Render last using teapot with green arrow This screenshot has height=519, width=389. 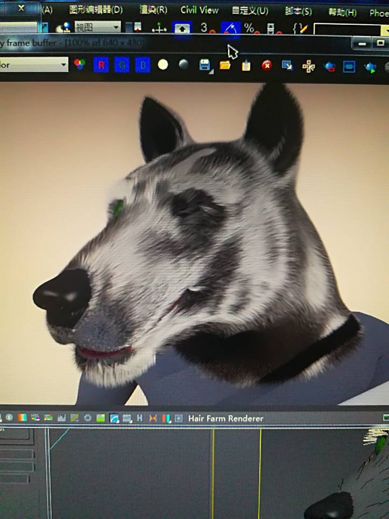(370, 67)
